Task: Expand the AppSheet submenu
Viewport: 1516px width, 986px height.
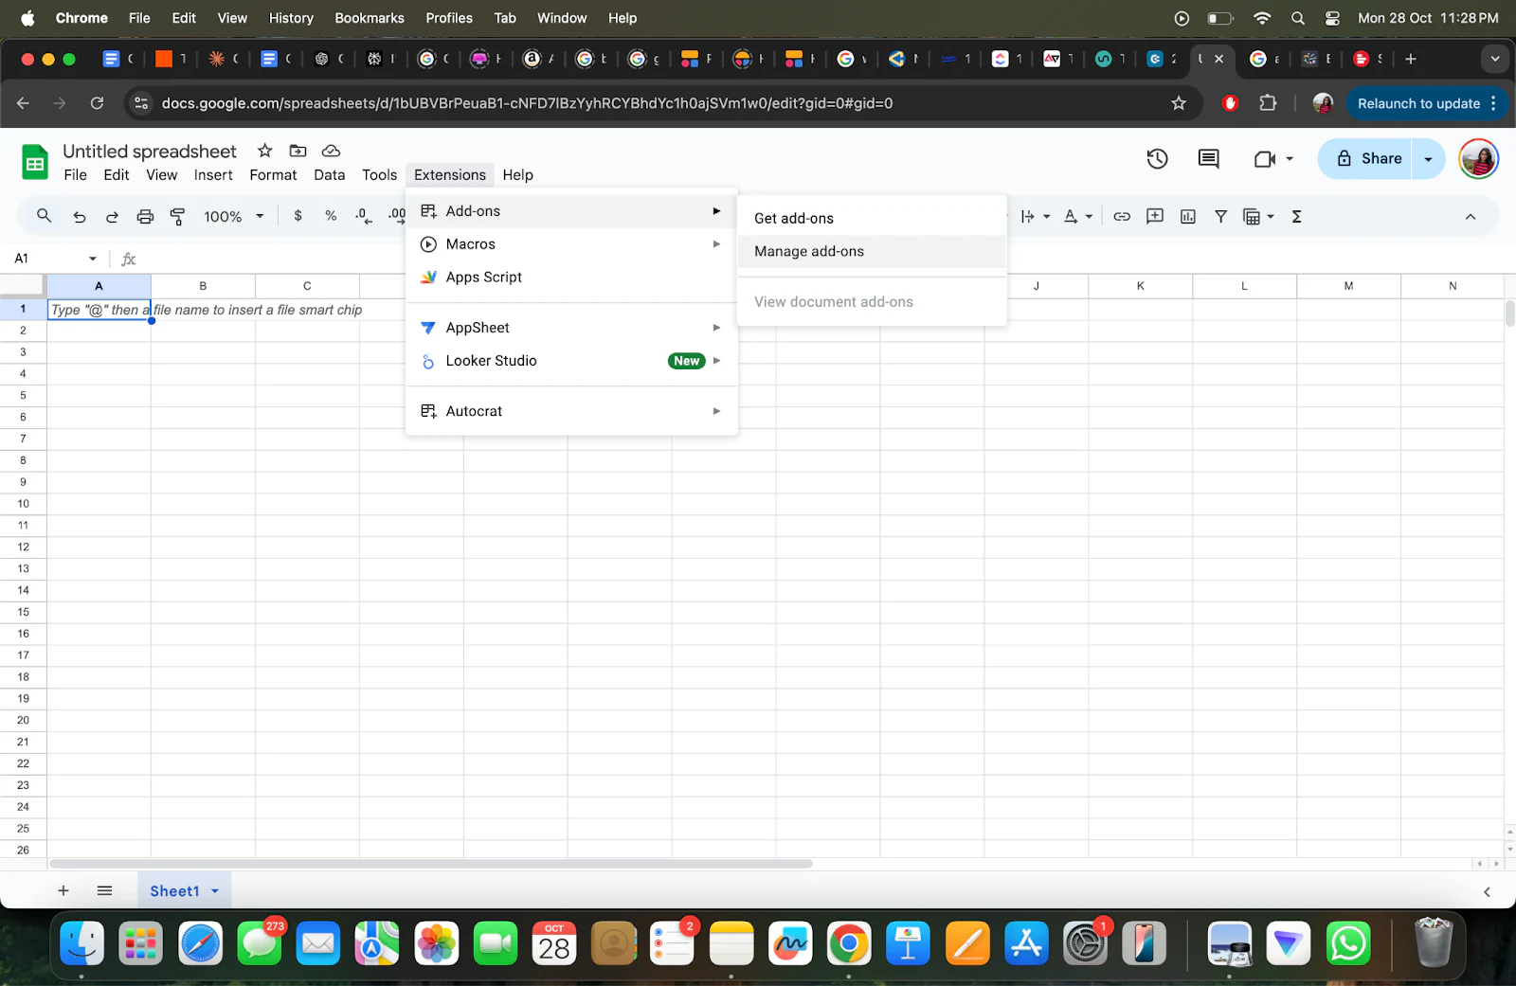Action: (571, 328)
